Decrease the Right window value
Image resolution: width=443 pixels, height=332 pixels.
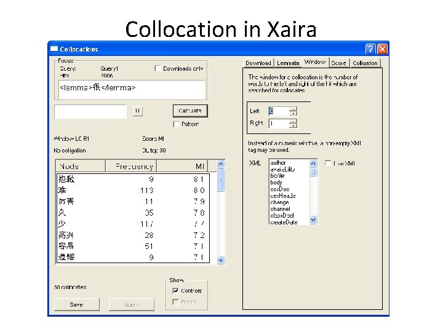click(293, 125)
